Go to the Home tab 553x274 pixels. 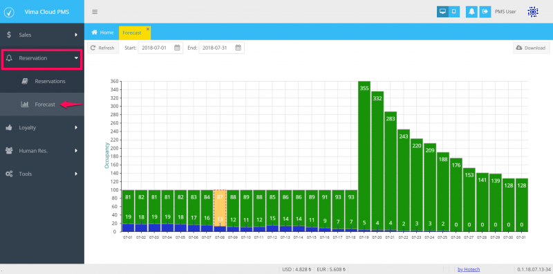[x=102, y=33]
